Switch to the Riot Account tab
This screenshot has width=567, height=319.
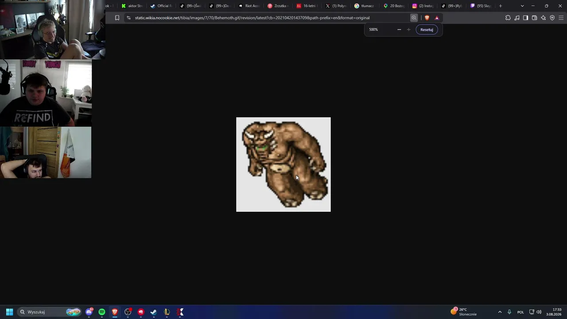[249, 6]
